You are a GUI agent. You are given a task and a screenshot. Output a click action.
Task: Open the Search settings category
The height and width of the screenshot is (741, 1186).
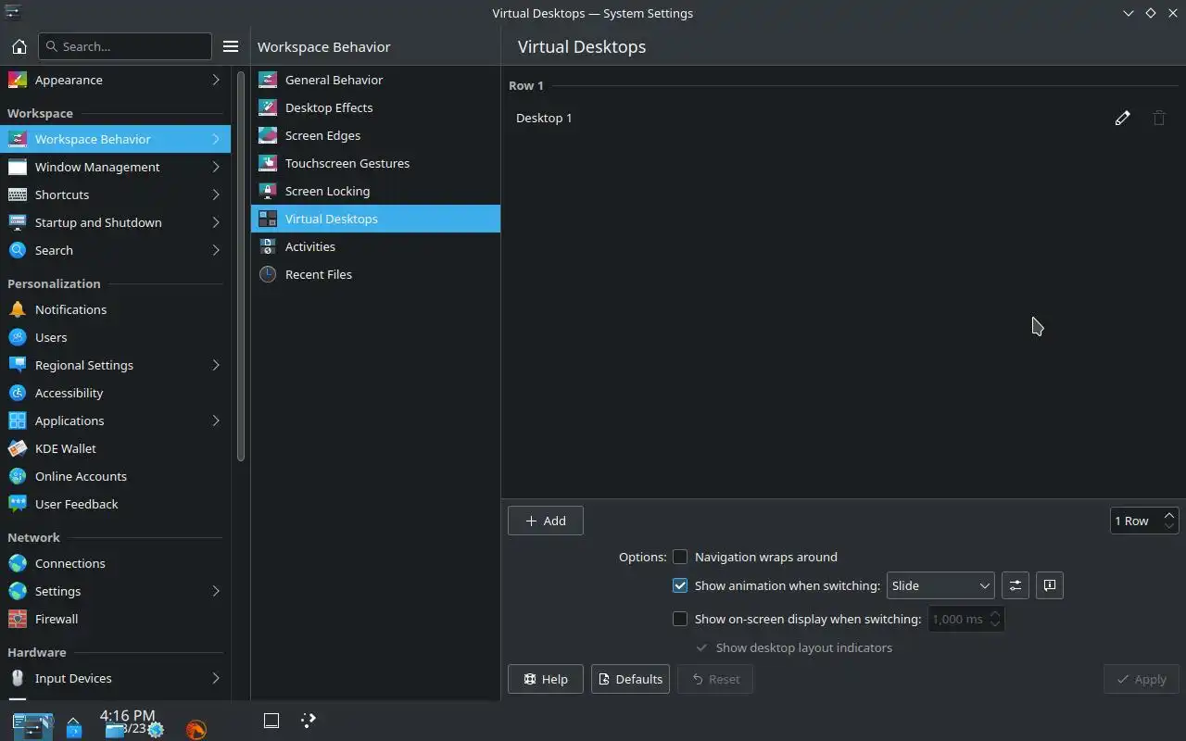tap(115, 250)
